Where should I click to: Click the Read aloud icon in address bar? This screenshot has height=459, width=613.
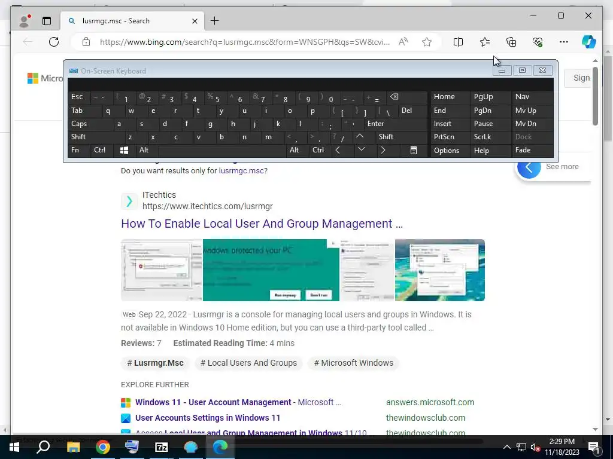(x=403, y=42)
